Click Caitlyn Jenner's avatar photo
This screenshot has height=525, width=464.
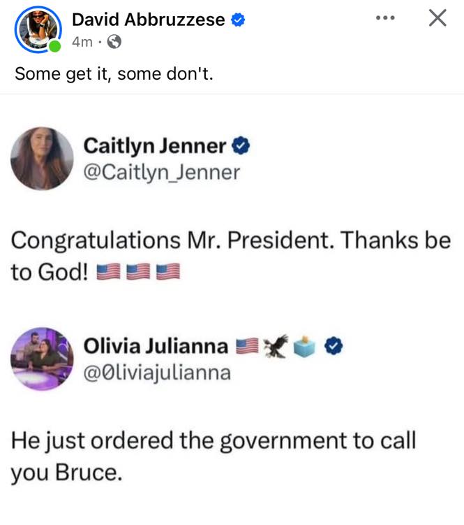tap(42, 158)
